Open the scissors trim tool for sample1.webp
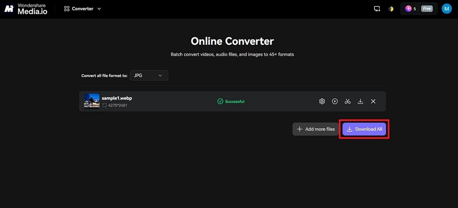This screenshot has width=458, height=208. (348, 101)
